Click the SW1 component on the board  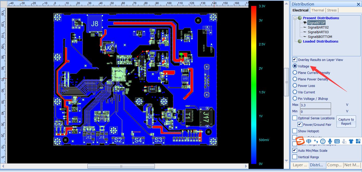(x=152, y=89)
